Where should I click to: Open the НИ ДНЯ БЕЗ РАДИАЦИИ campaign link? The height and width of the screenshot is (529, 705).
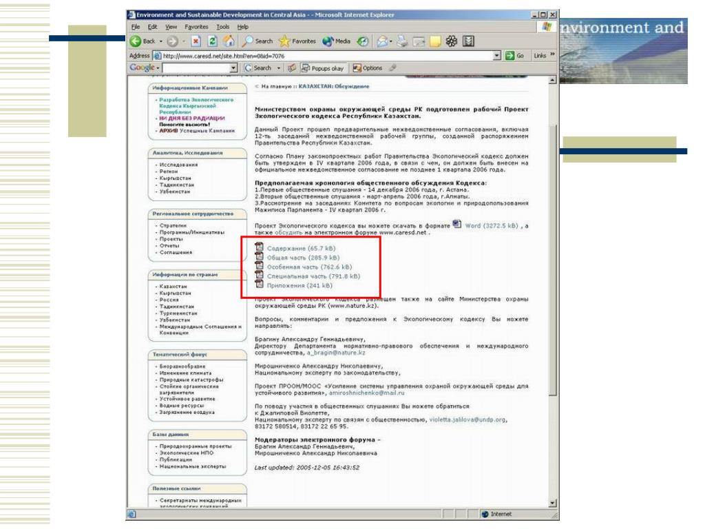pos(192,118)
